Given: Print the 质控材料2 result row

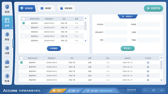Looking at the screenshot, I should [148, 67].
